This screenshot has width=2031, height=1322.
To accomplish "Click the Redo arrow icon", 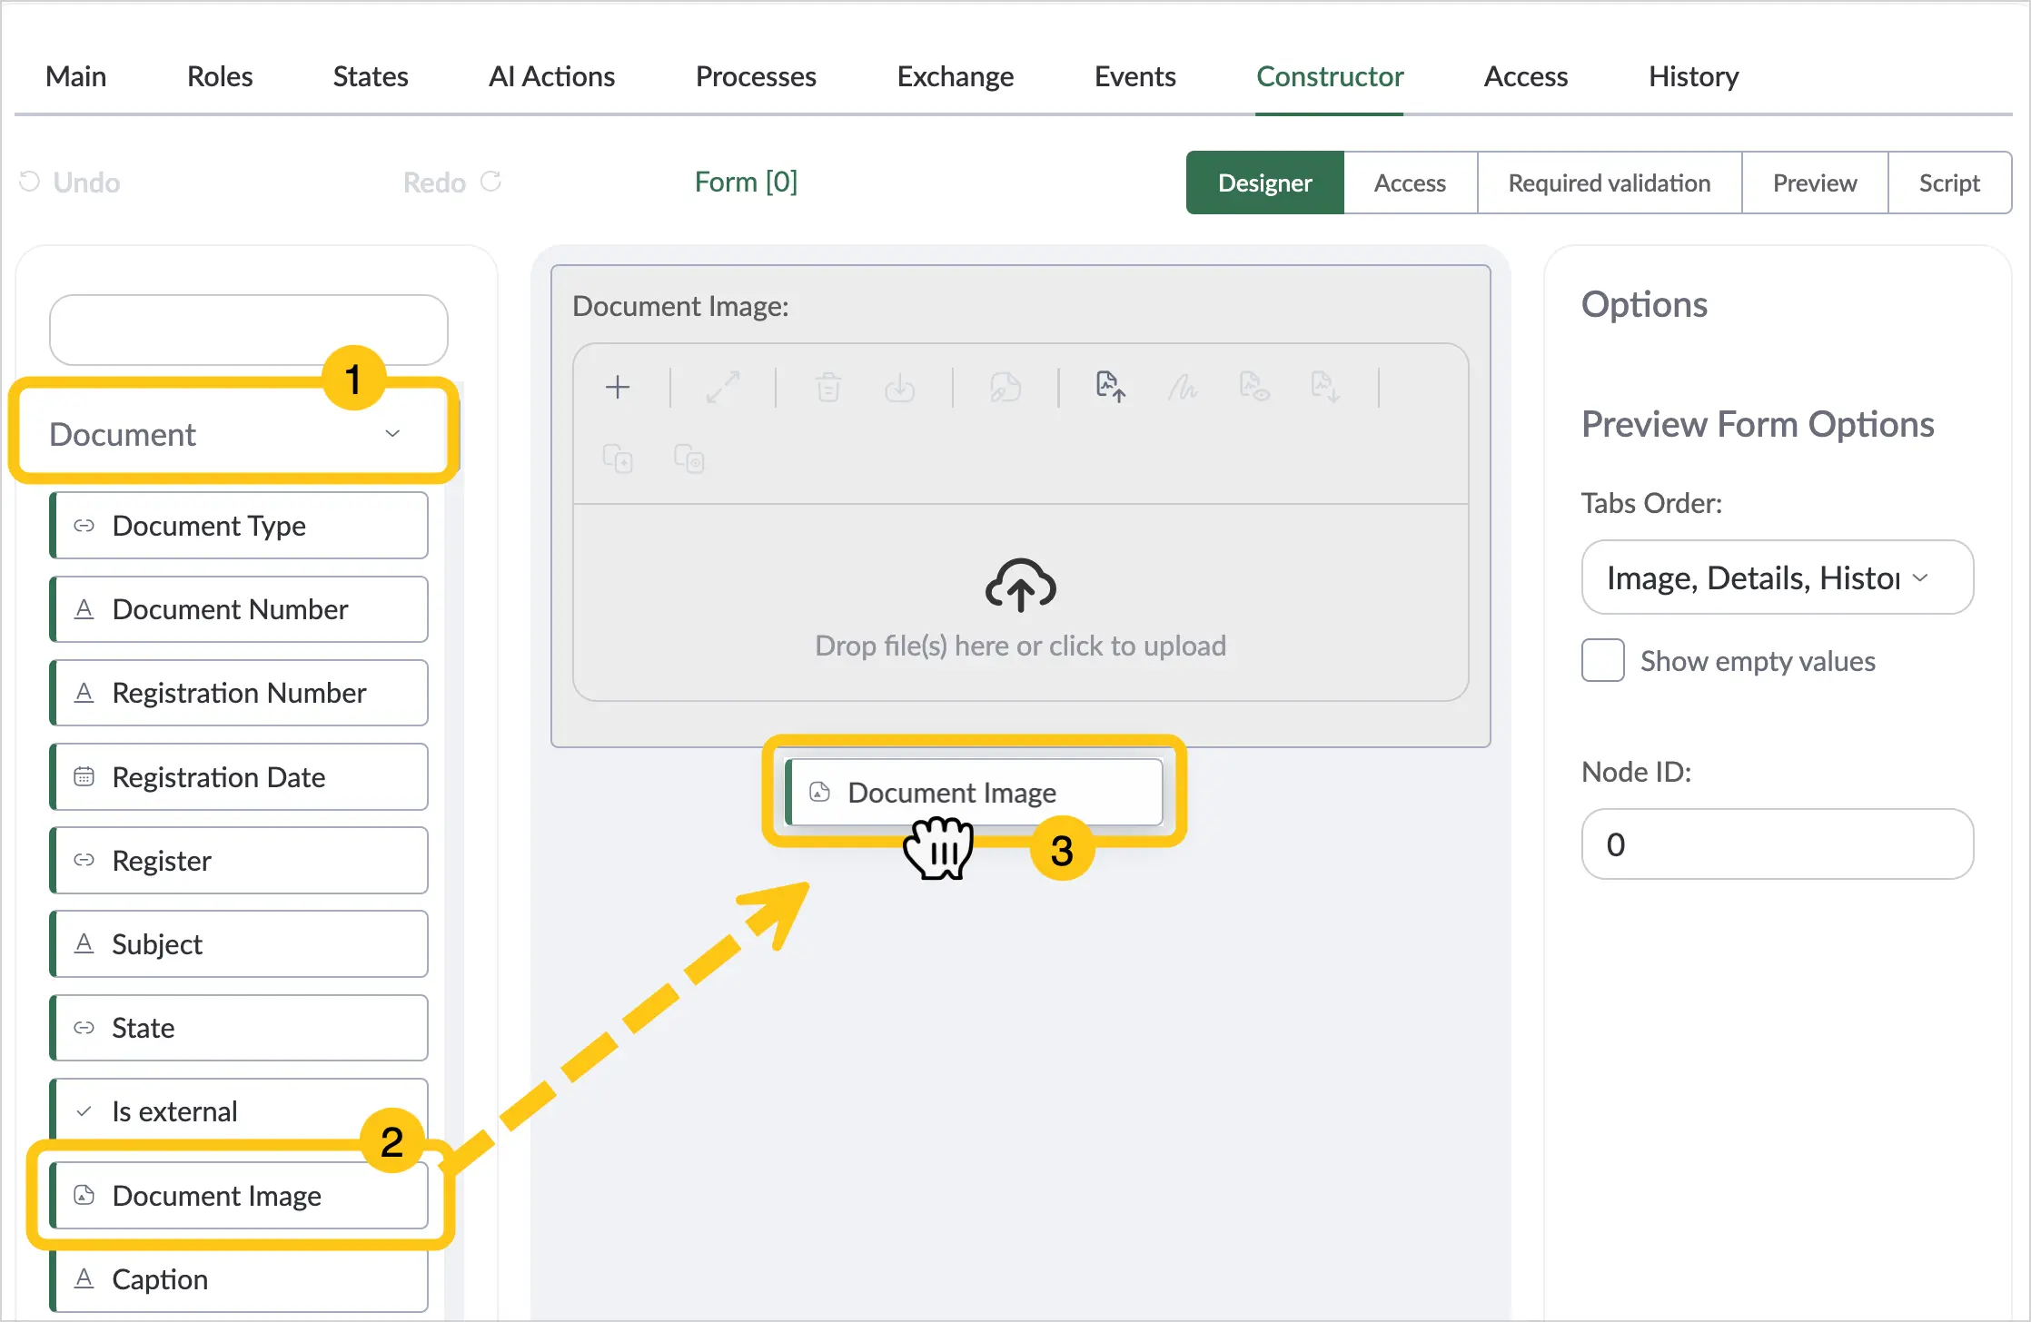I will 491,182.
